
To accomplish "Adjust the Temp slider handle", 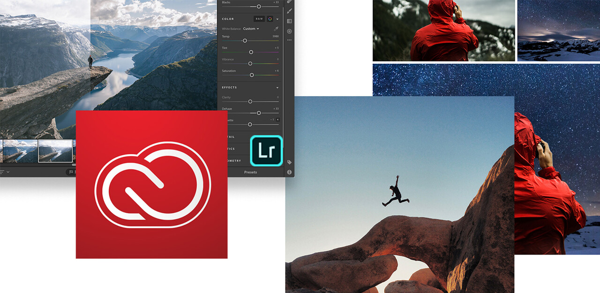I will click(245, 41).
